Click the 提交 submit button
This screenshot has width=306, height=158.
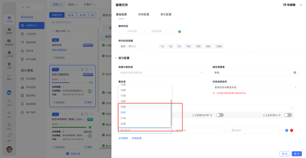[297, 153]
